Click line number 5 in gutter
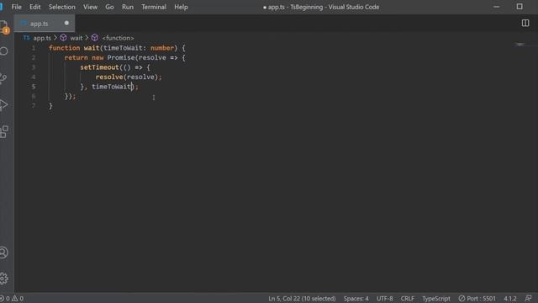The height and width of the screenshot is (303, 538). pos(34,87)
